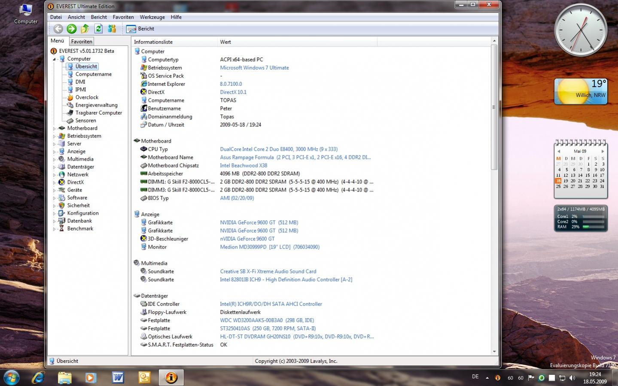Viewport: 618px width, 386px height.
Task: Click the vertical scrollbar thumb
Action: coord(494,107)
